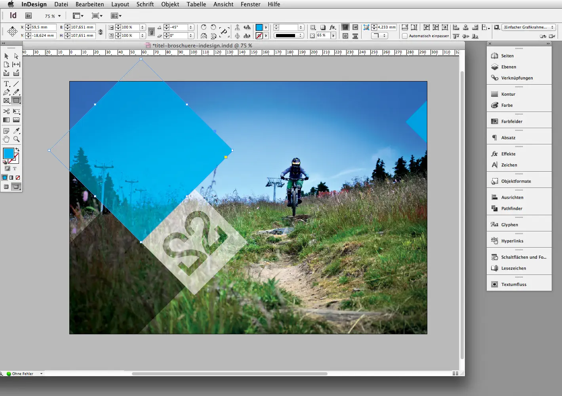Open the Glyphen panel
This screenshot has width=562, height=396.
click(509, 224)
